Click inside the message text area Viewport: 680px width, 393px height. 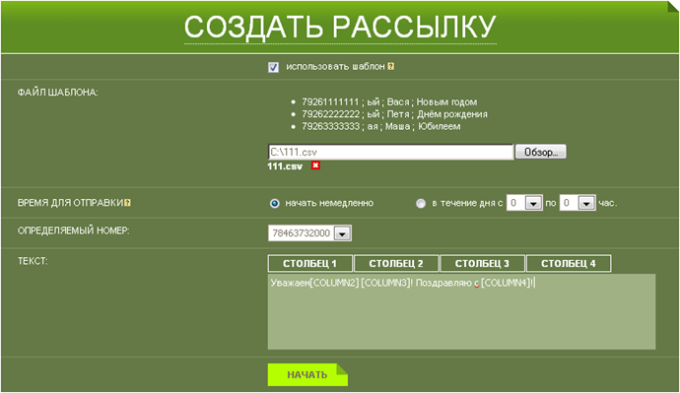pyautogui.click(x=461, y=311)
